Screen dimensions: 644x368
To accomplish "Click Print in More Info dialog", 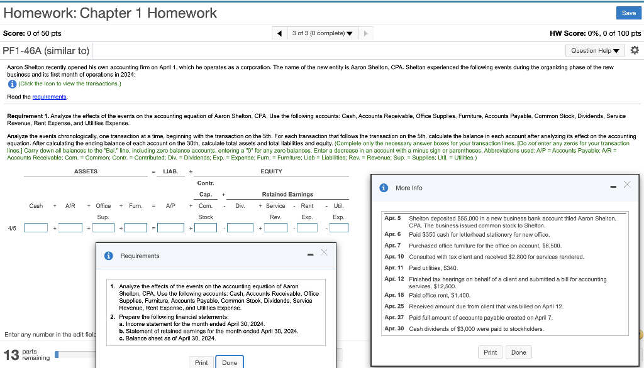I will pyautogui.click(x=490, y=352).
